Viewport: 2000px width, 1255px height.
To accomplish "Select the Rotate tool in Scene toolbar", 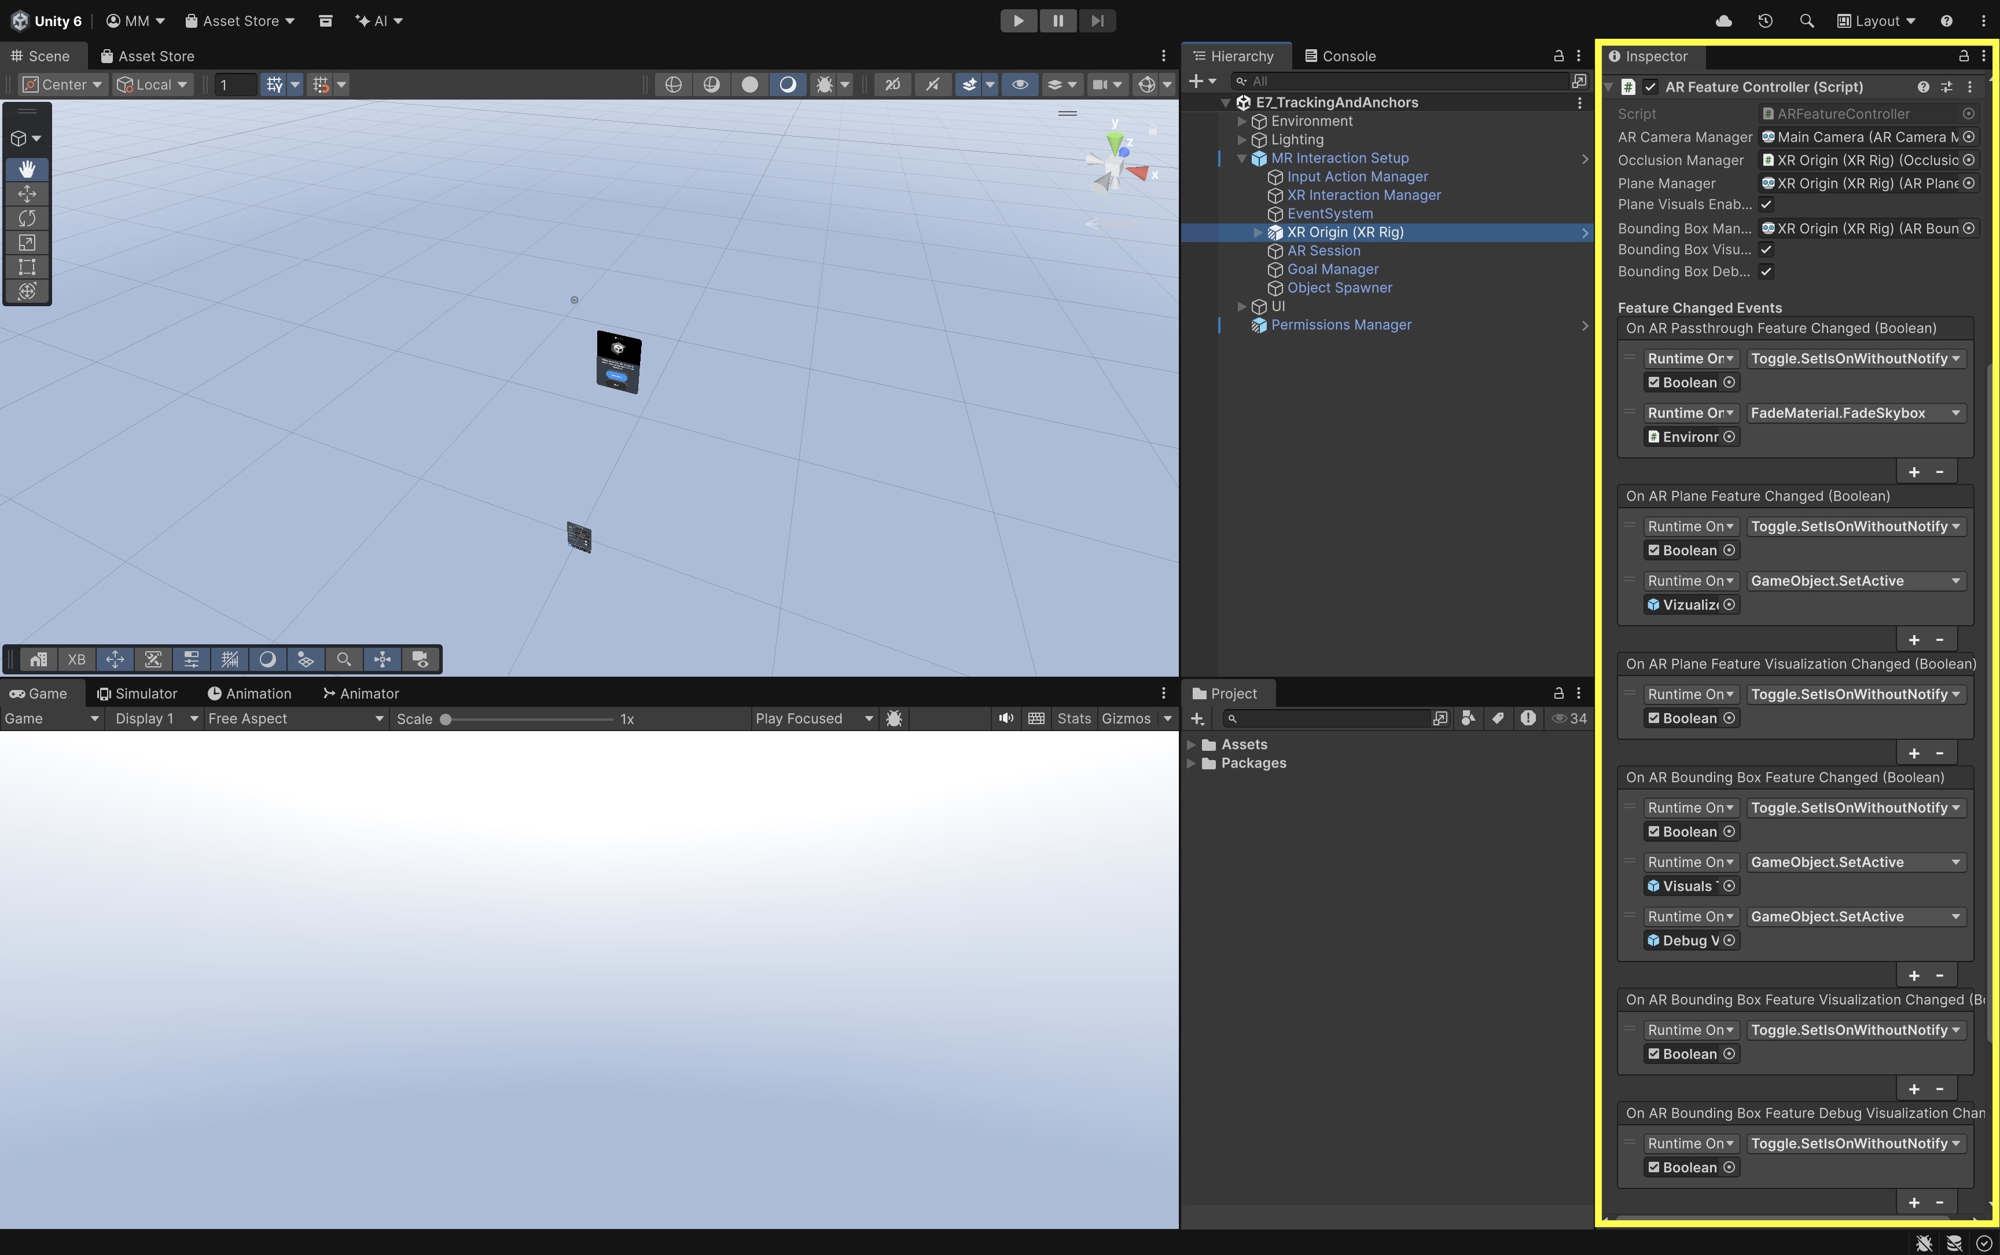I will (x=27, y=218).
